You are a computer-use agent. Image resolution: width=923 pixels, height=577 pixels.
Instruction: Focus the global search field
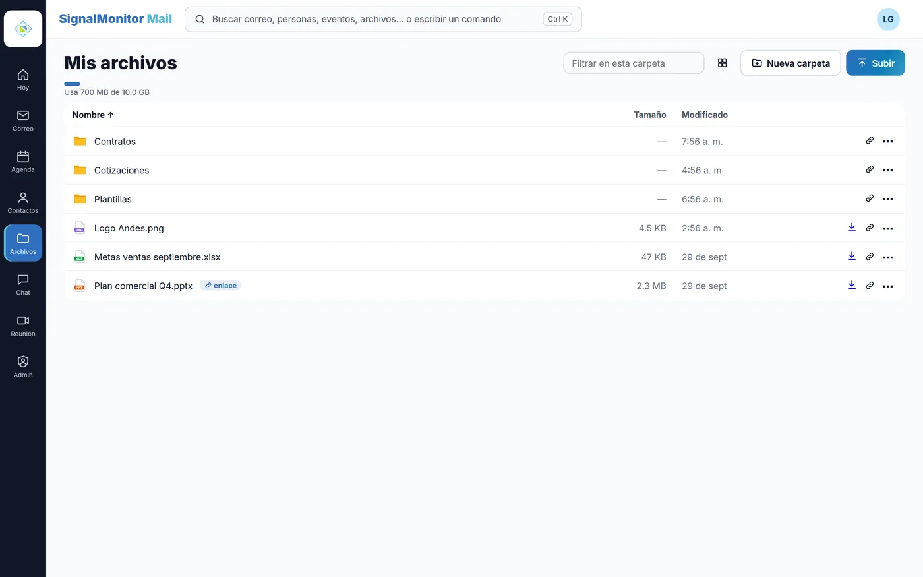(x=383, y=19)
